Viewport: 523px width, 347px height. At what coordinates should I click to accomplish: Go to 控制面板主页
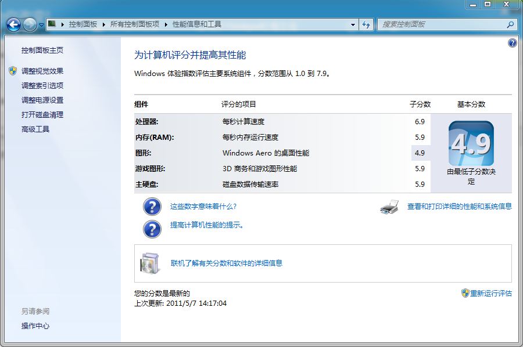click(x=42, y=50)
